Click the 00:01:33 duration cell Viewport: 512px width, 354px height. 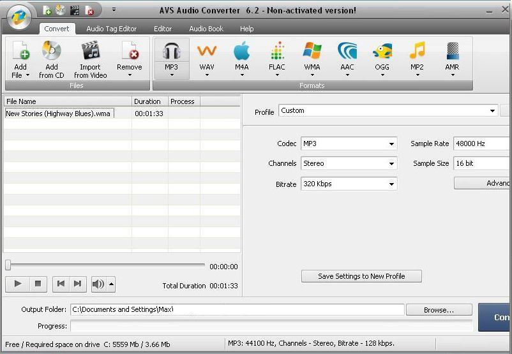(149, 114)
